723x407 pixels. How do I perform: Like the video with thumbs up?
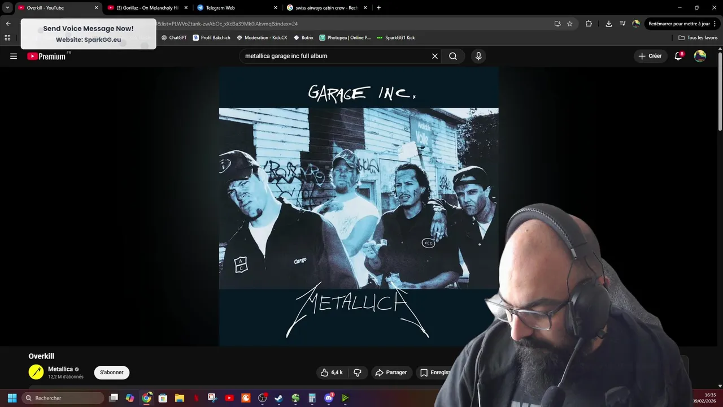(332, 373)
